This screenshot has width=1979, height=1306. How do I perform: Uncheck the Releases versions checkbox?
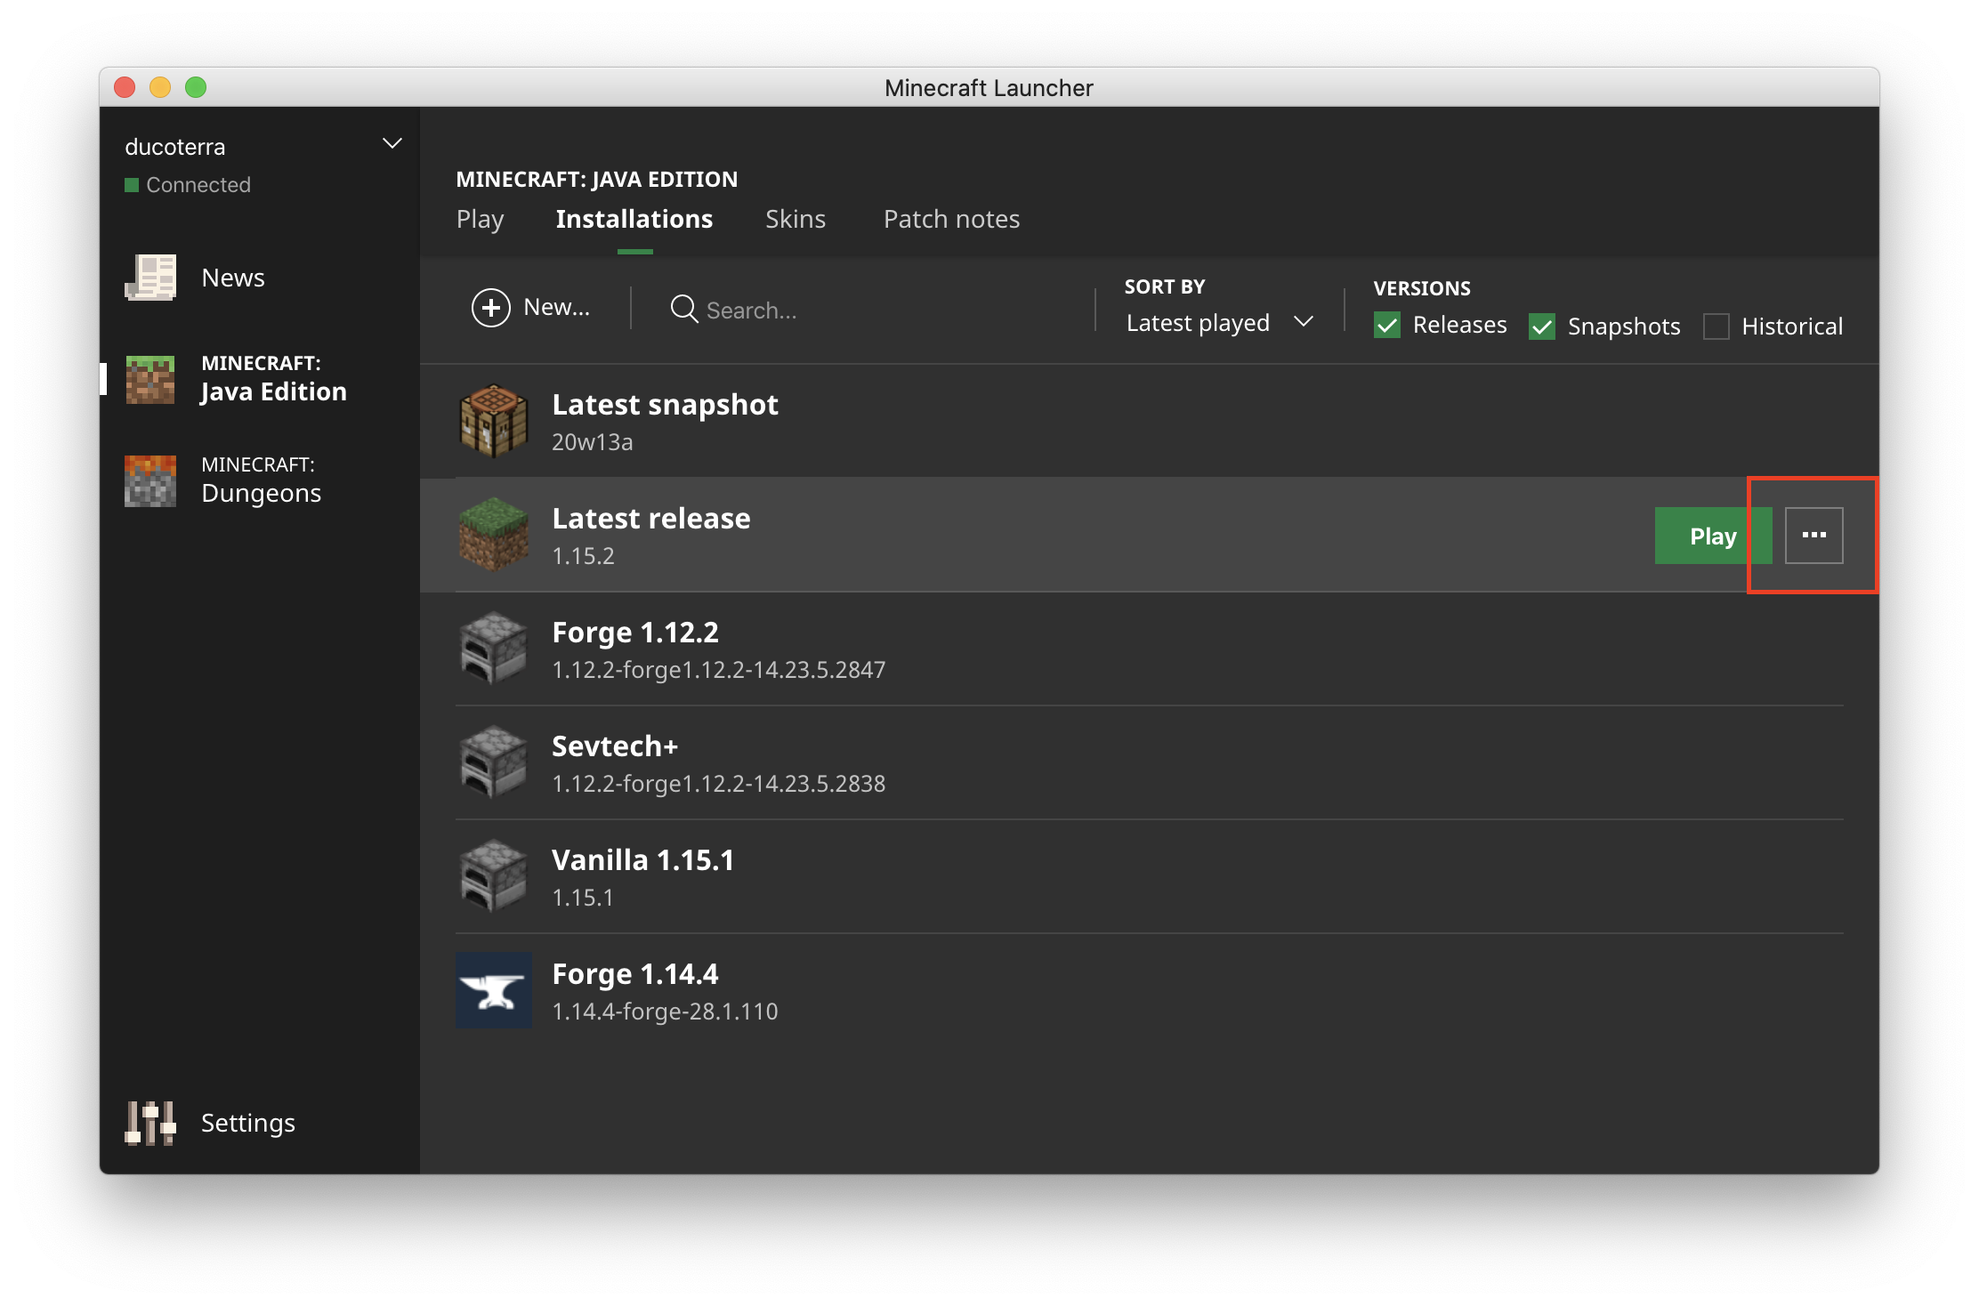pyautogui.click(x=1387, y=326)
